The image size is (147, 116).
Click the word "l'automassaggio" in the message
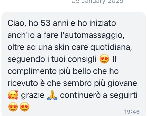pyautogui.click(x=92, y=36)
